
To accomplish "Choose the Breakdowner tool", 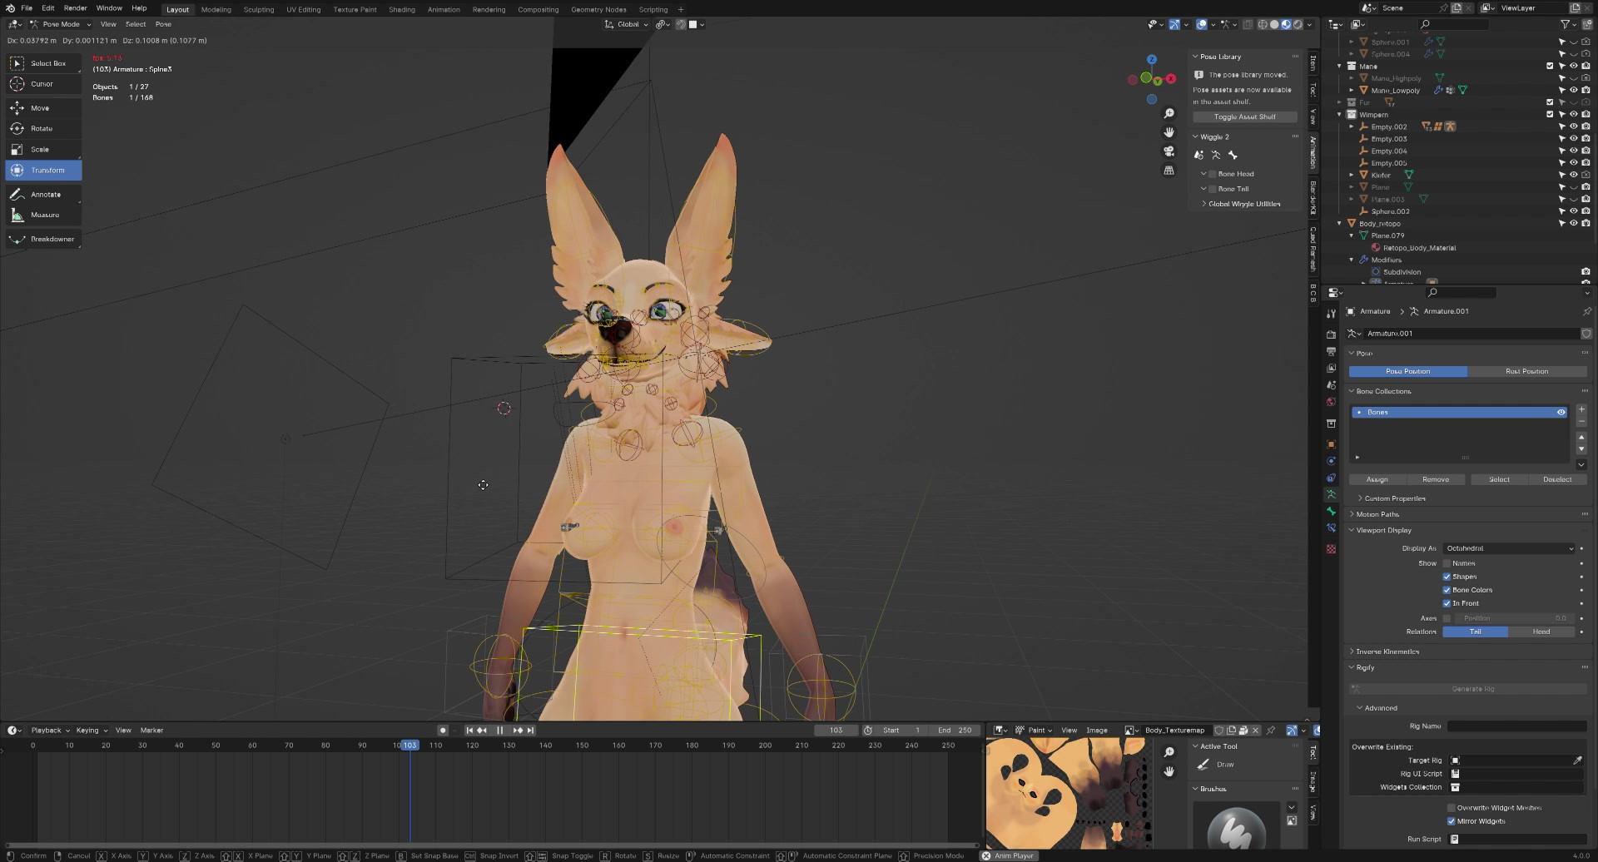I will coord(52,240).
